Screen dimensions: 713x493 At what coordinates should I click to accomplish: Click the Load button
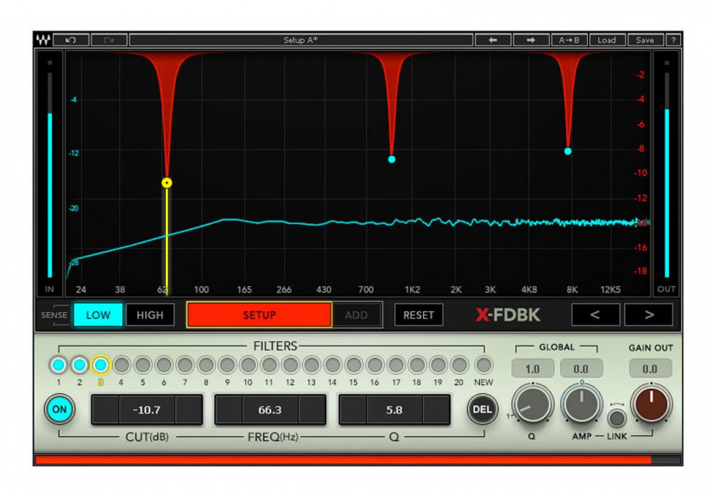pyautogui.click(x=607, y=40)
